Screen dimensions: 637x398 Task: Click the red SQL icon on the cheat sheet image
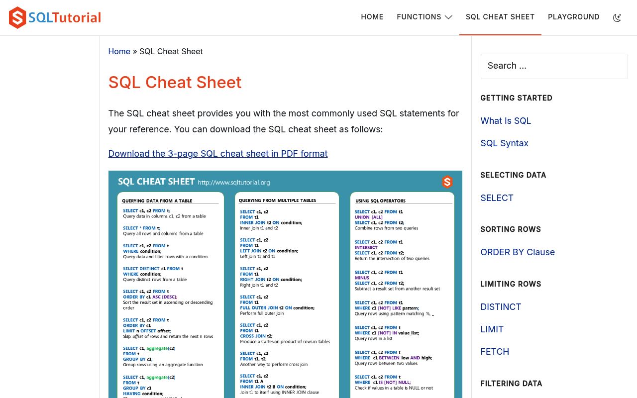click(x=447, y=182)
